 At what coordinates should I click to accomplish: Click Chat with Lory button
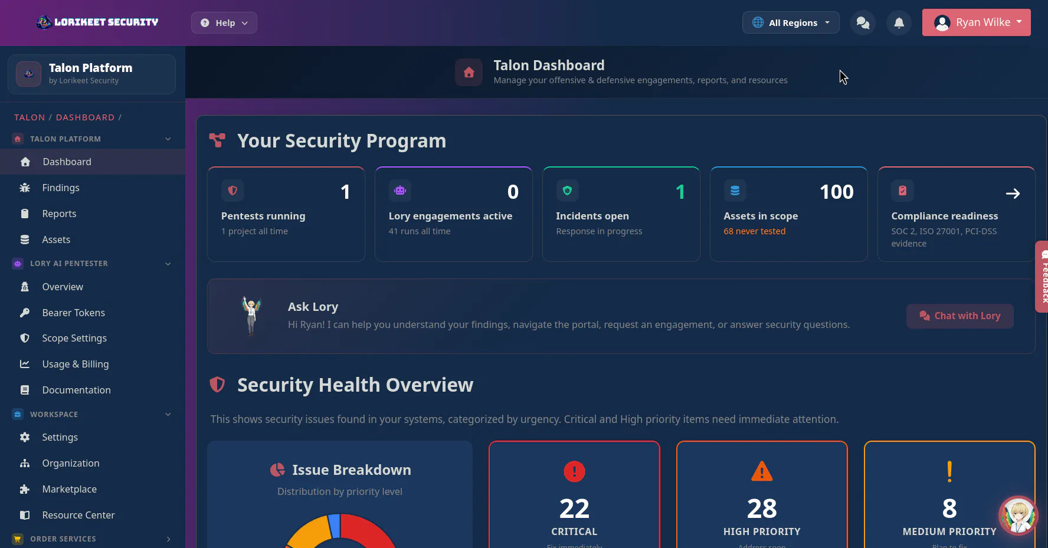pos(960,316)
